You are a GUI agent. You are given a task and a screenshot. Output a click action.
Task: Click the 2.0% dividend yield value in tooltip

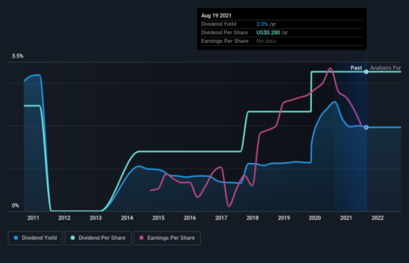[x=262, y=25]
